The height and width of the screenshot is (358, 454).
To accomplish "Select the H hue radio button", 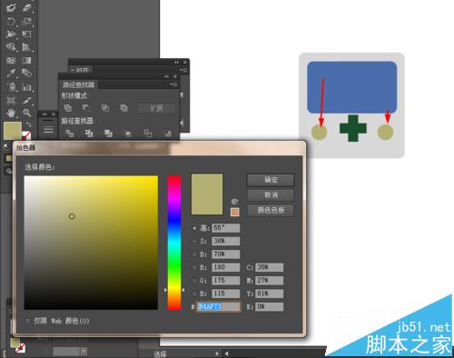I will (x=194, y=228).
